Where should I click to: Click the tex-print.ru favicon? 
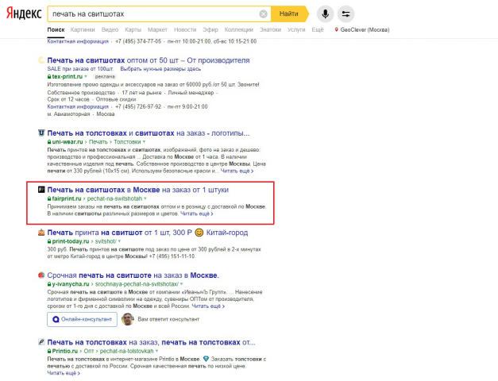[x=41, y=60]
